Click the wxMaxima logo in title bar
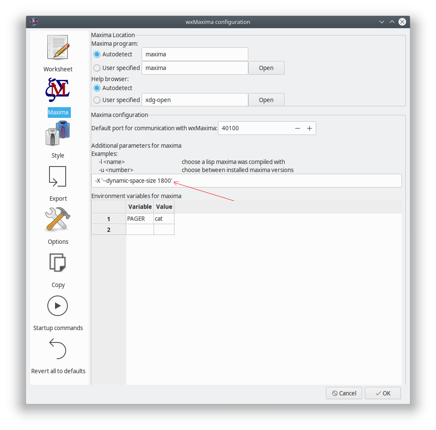Viewport: 436px width, 430px height. tap(34, 22)
